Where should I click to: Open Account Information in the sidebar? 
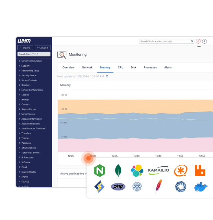pos(32,119)
